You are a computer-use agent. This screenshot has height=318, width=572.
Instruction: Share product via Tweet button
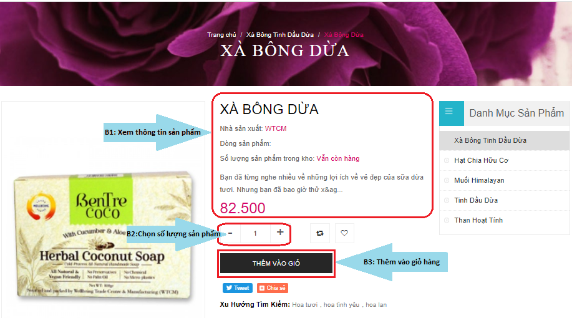238,288
